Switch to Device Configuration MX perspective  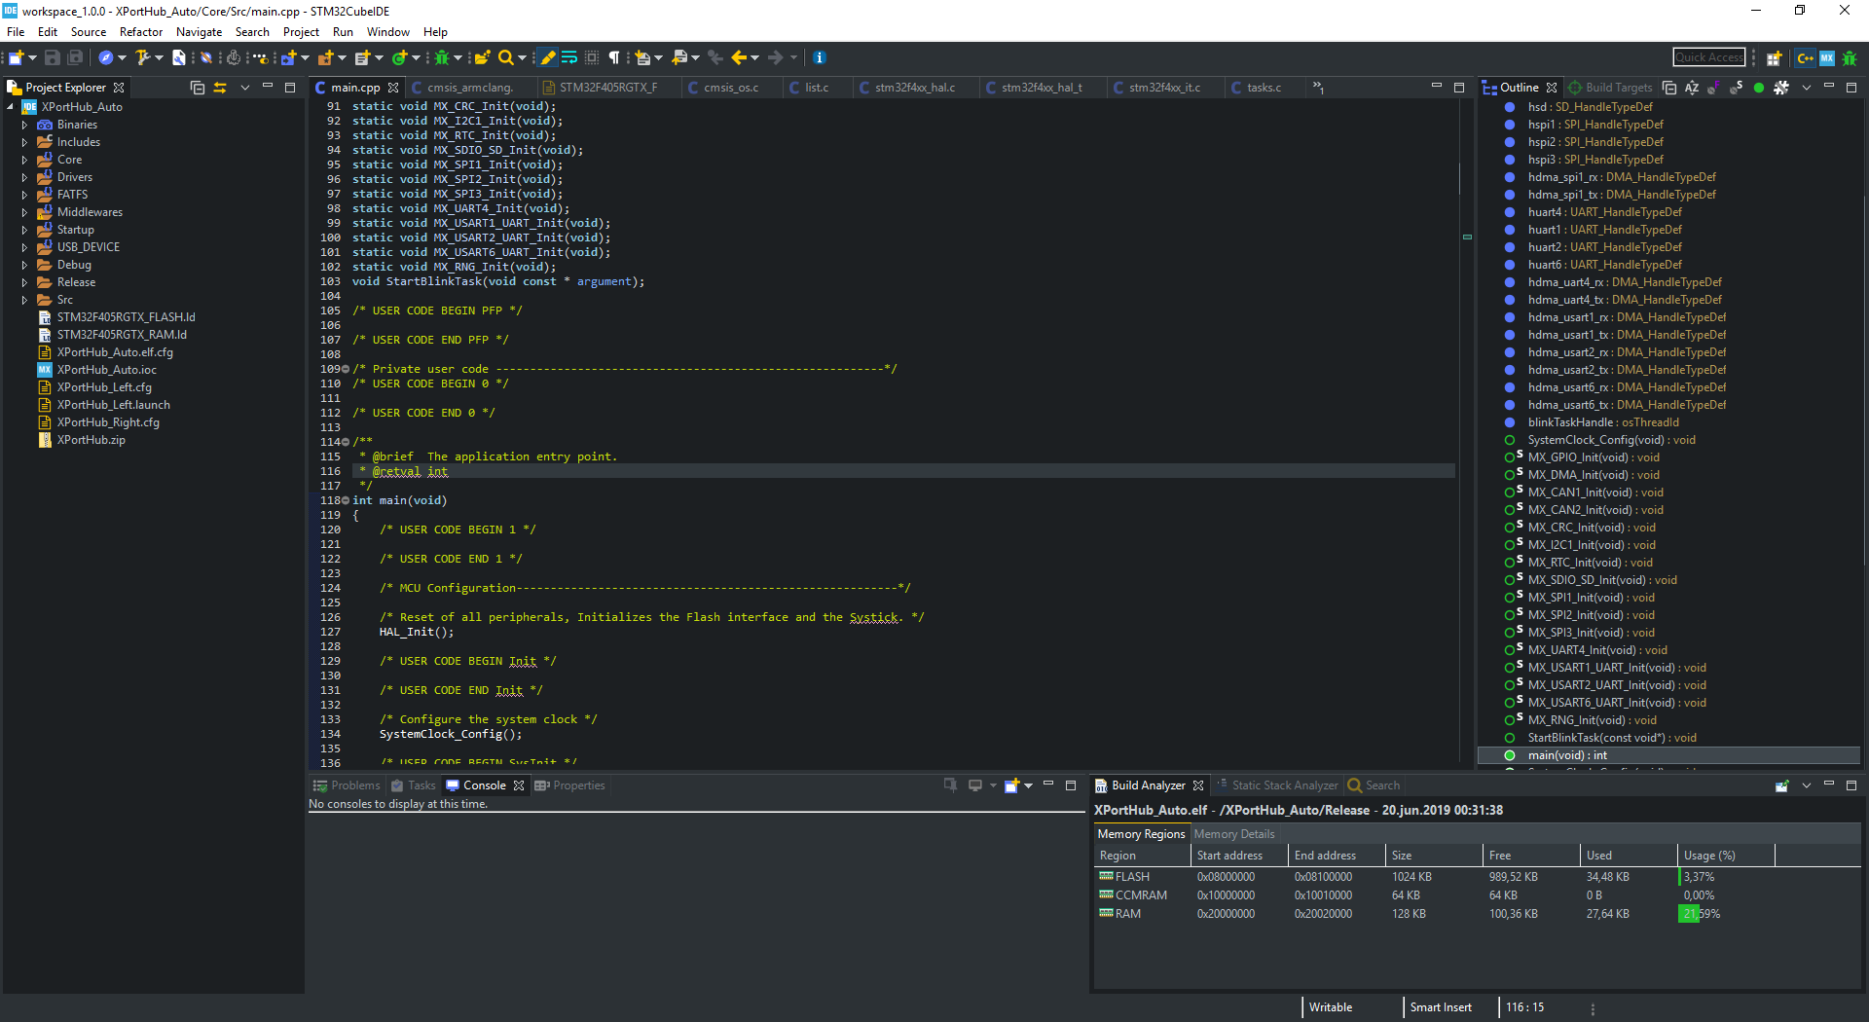pos(1827,58)
